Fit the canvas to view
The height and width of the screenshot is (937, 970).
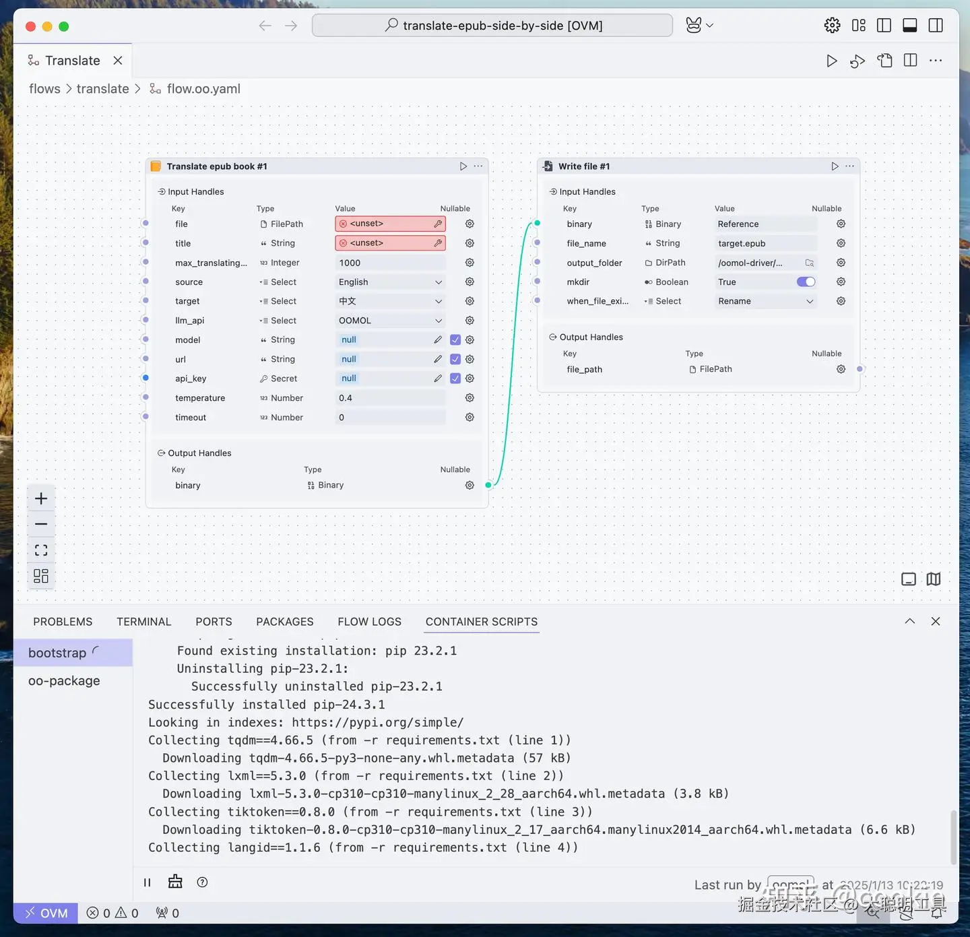pyautogui.click(x=41, y=550)
